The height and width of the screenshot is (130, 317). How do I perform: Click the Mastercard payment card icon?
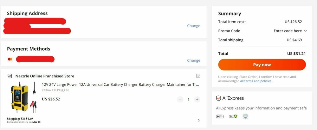(10, 59)
